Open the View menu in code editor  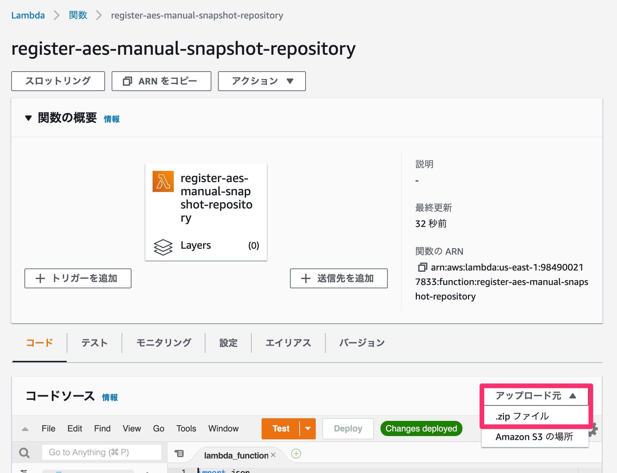coord(132,428)
